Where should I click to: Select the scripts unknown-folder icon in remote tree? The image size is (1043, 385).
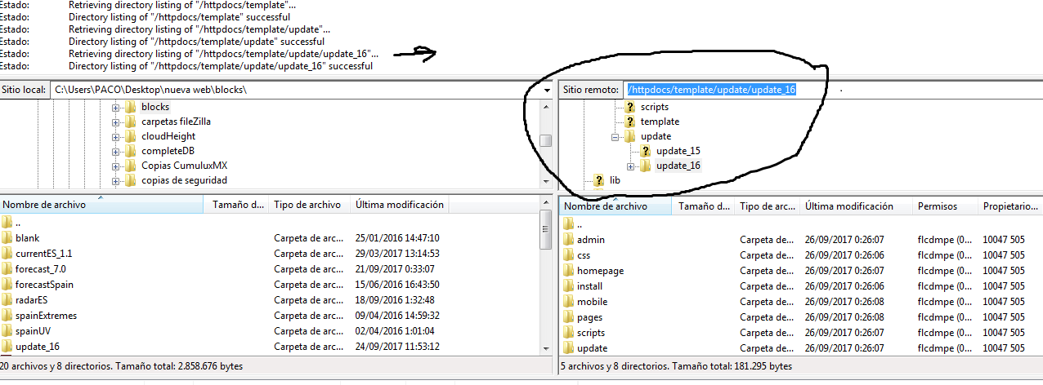tap(630, 107)
